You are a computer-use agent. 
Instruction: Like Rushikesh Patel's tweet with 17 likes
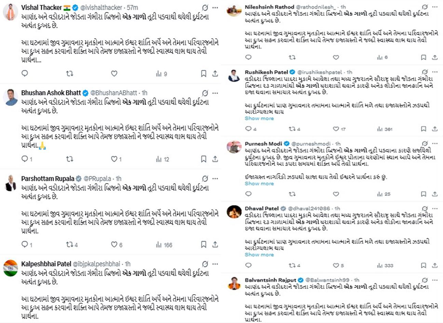(336, 129)
